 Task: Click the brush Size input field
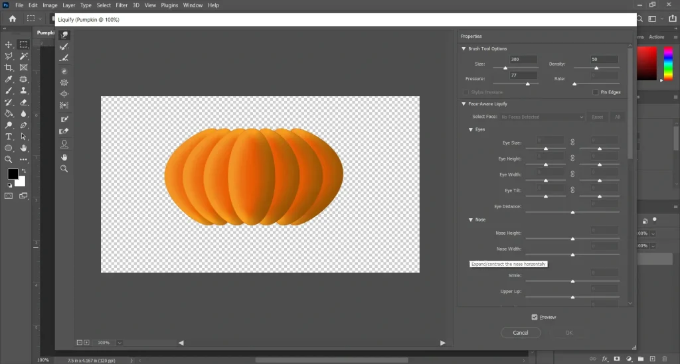(x=523, y=59)
